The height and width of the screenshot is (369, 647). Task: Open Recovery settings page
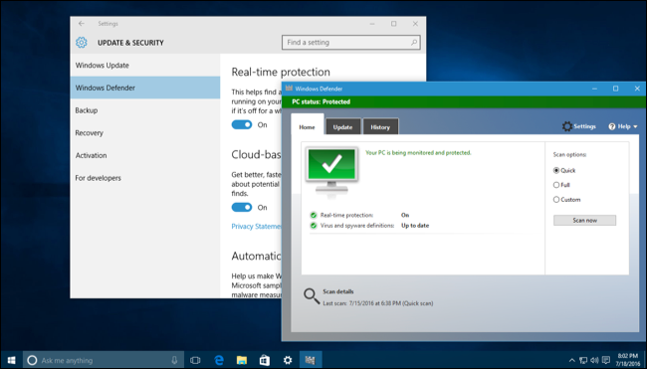145,132
